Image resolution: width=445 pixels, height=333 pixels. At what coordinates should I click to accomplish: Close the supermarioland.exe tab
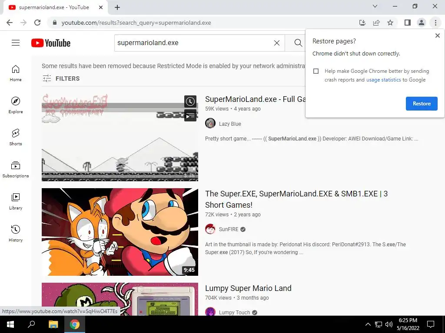click(101, 7)
